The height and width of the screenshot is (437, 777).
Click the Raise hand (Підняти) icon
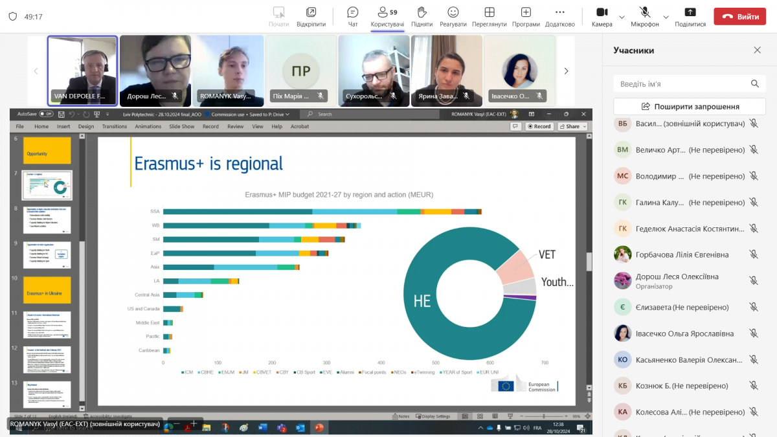(422, 16)
